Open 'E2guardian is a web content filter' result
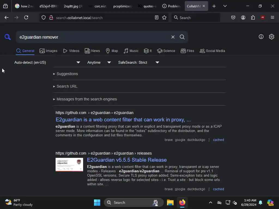This screenshot has width=279, height=209. coord(123,120)
